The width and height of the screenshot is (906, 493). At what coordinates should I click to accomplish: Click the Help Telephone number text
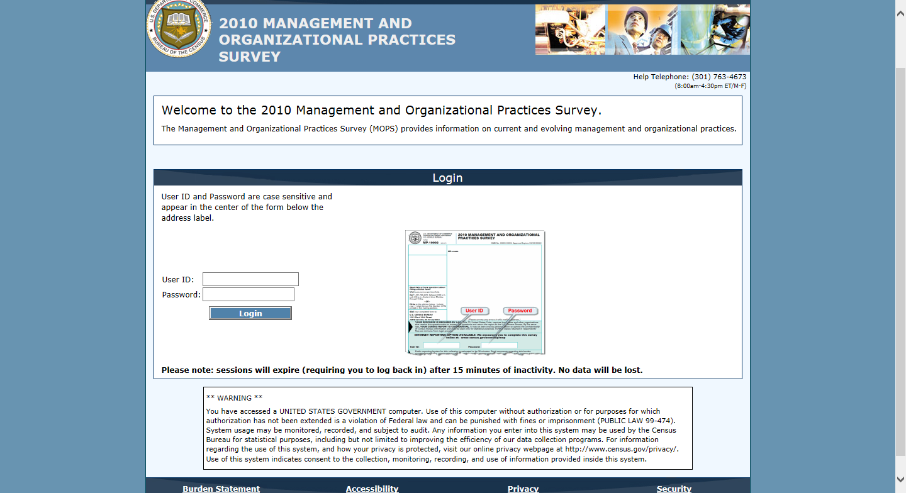coord(690,77)
